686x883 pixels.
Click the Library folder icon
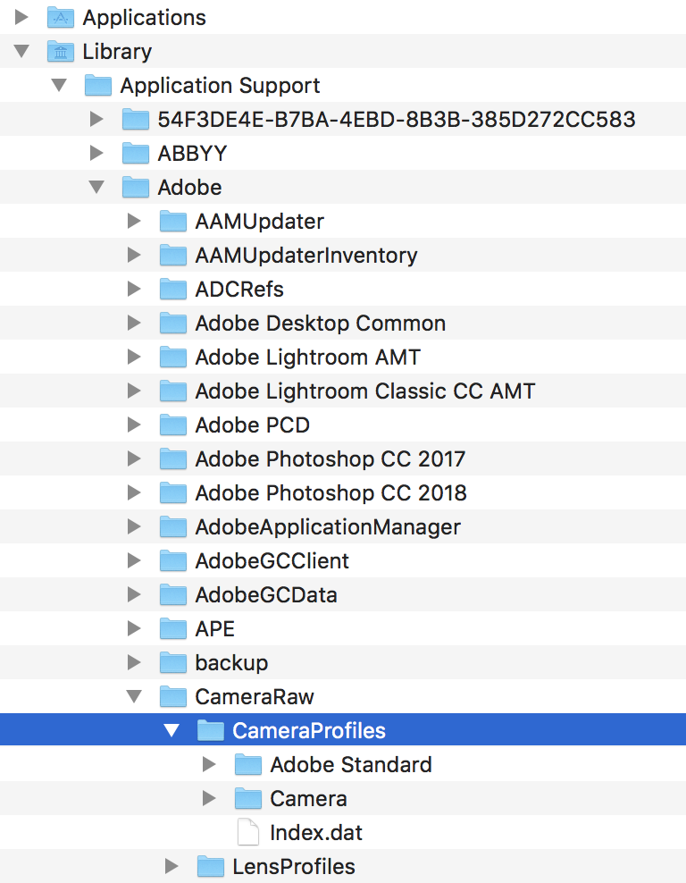(61, 52)
